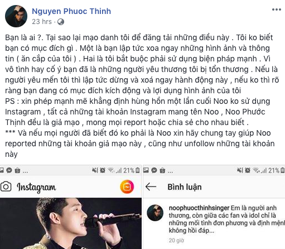285x249 pixels.
Task: Tap the muted sound icon in right status bar
Action: coord(240,170)
